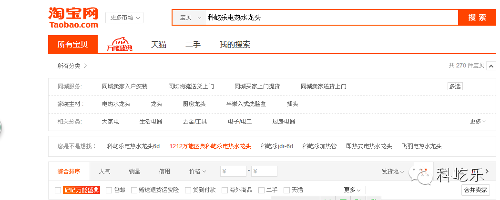Image resolution: width=500 pixels, height=200 pixels.
Task: Click the search box containing 科屹乐电热水龙头
Action: pyautogui.click(x=332, y=18)
